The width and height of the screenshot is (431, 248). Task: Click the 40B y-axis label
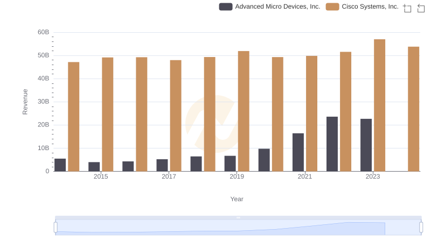point(44,79)
